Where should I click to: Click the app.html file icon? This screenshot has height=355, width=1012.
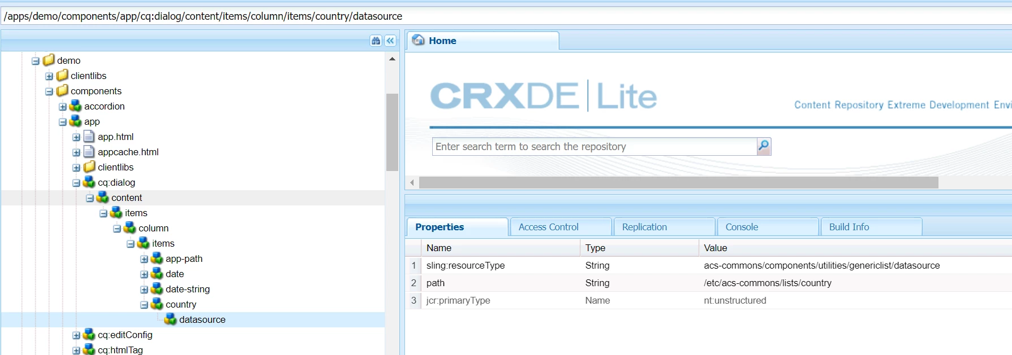coord(89,136)
